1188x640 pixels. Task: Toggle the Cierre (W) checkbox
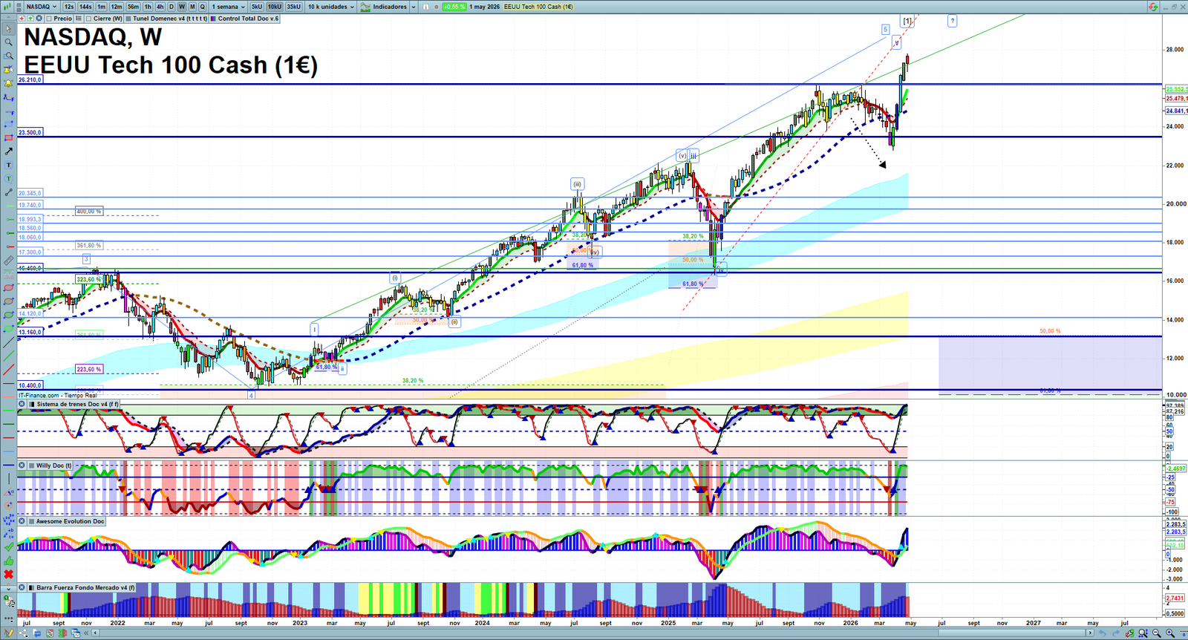[x=89, y=19]
